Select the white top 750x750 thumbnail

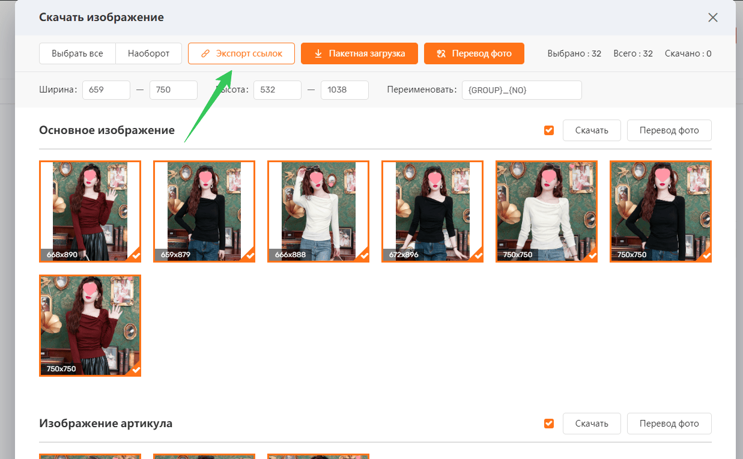(547, 211)
